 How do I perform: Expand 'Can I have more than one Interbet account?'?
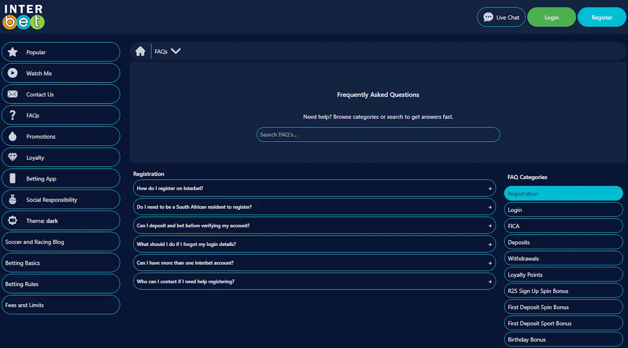[314, 262]
